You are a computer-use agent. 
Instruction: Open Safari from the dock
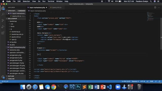[x=35, y=87]
